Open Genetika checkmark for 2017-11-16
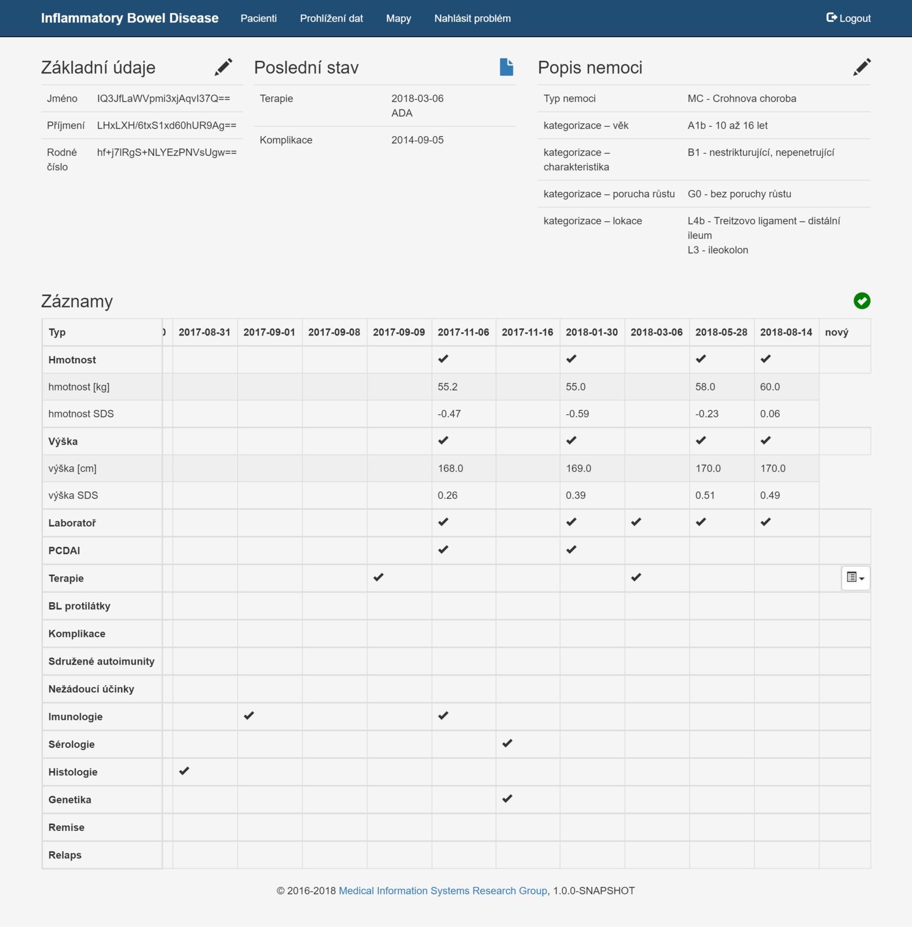The width and height of the screenshot is (912, 927). click(507, 799)
